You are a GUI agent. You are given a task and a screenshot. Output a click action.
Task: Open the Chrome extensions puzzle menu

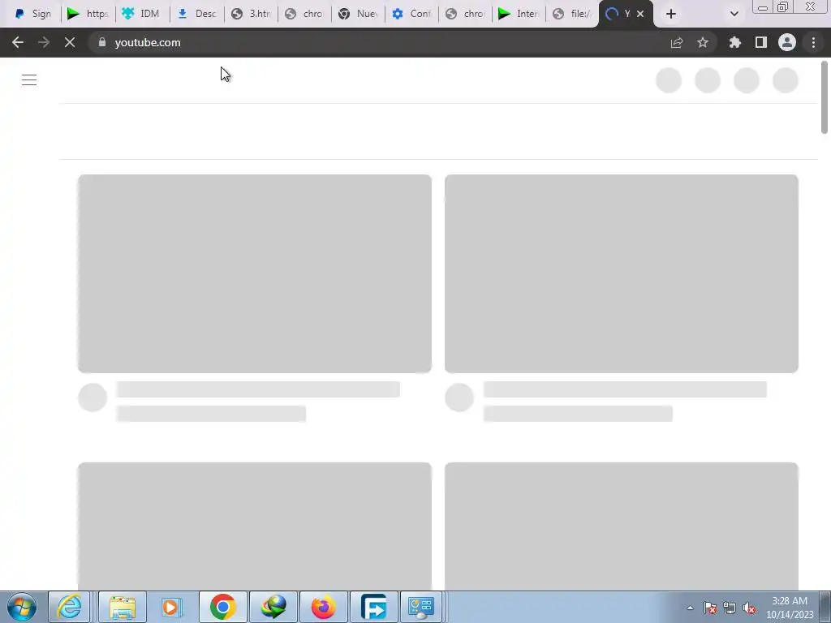point(735,42)
